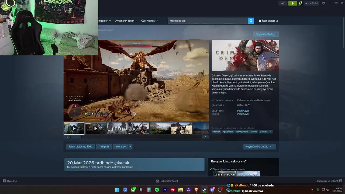Screen dimensions: 345x194
Task: Play the second trailer video thumbnail
Action: (95, 128)
